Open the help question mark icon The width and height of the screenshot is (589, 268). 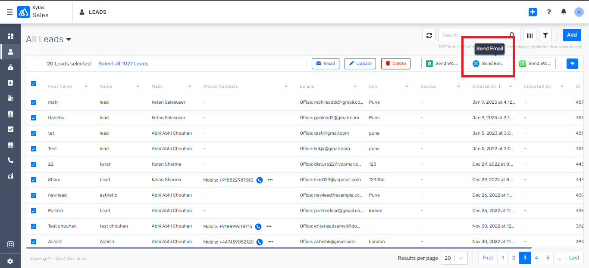point(549,12)
